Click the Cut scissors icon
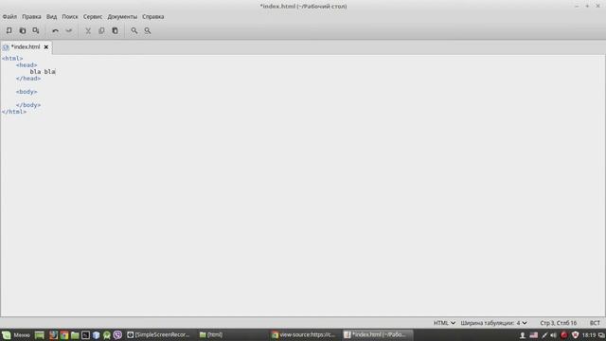 click(88, 30)
